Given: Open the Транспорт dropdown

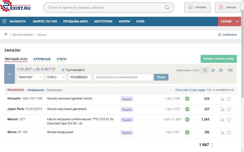Looking at the screenshot, I should (30, 77).
